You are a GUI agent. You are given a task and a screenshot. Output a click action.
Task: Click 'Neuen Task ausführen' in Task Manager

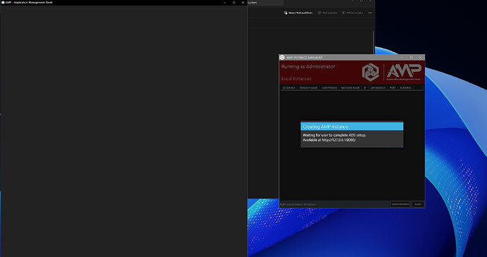[301, 13]
